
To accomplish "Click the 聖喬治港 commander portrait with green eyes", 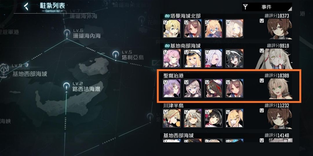I will click(280, 88).
